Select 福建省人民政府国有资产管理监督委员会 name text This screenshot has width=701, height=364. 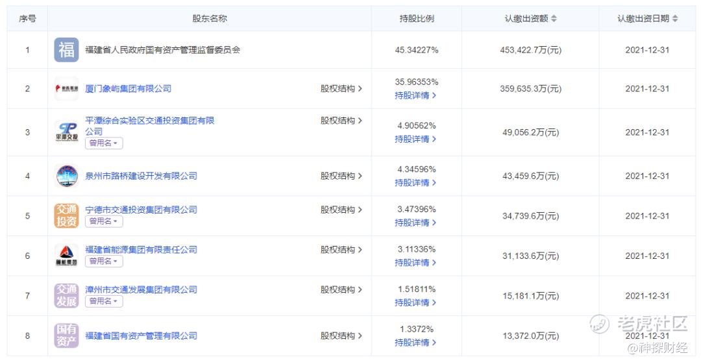[x=163, y=49]
